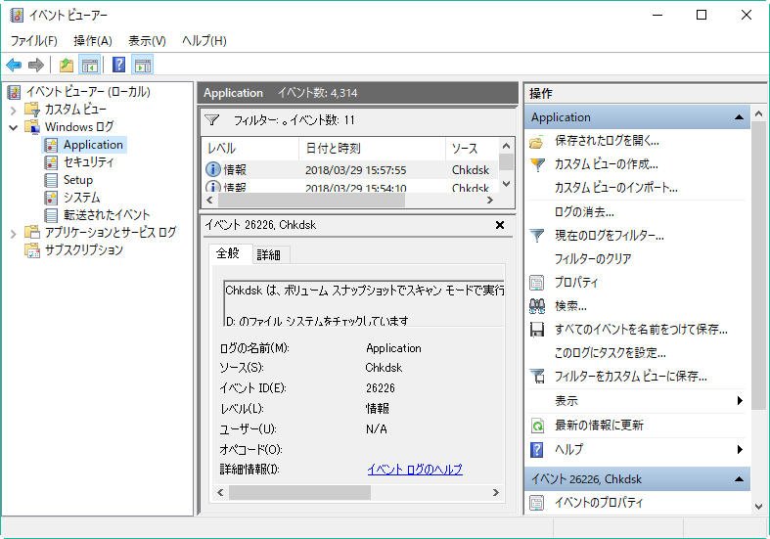Open the 転送されたイベント log in the tree
Screen dimensions: 770x539
[x=106, y=215]
